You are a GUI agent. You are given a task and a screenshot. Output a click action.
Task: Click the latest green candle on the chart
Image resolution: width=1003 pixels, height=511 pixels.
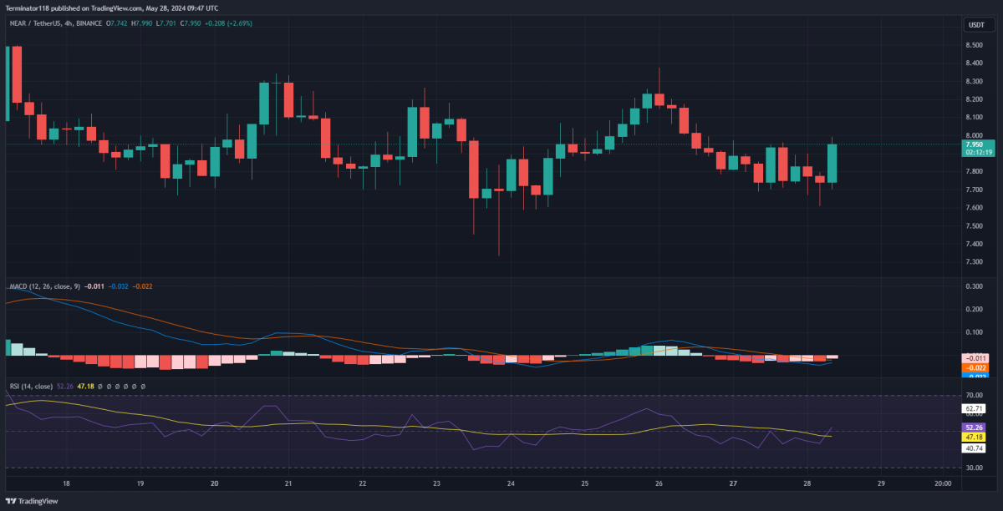click(x=832, y=164)
